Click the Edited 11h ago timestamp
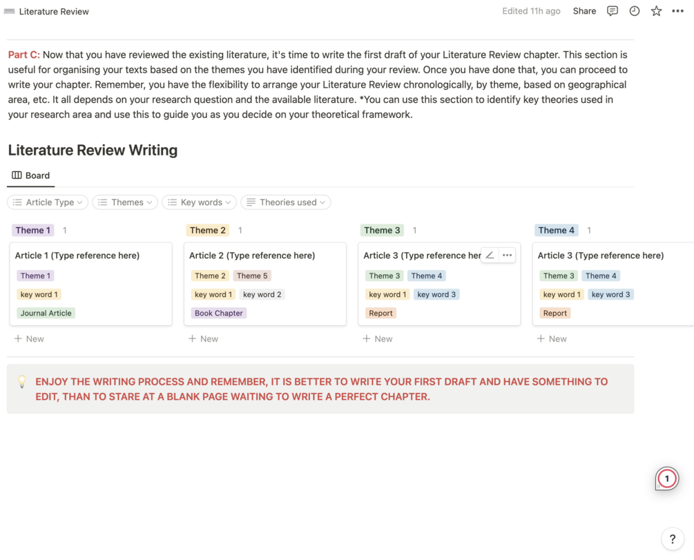 point(531,11)
